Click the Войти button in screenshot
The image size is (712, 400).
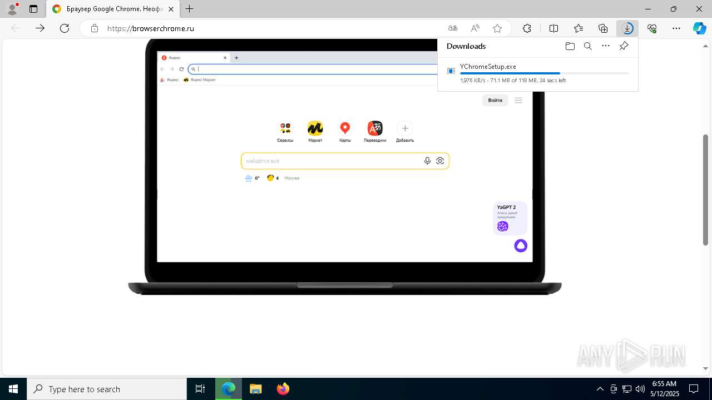pyautogui.click(x=495, y=101)
